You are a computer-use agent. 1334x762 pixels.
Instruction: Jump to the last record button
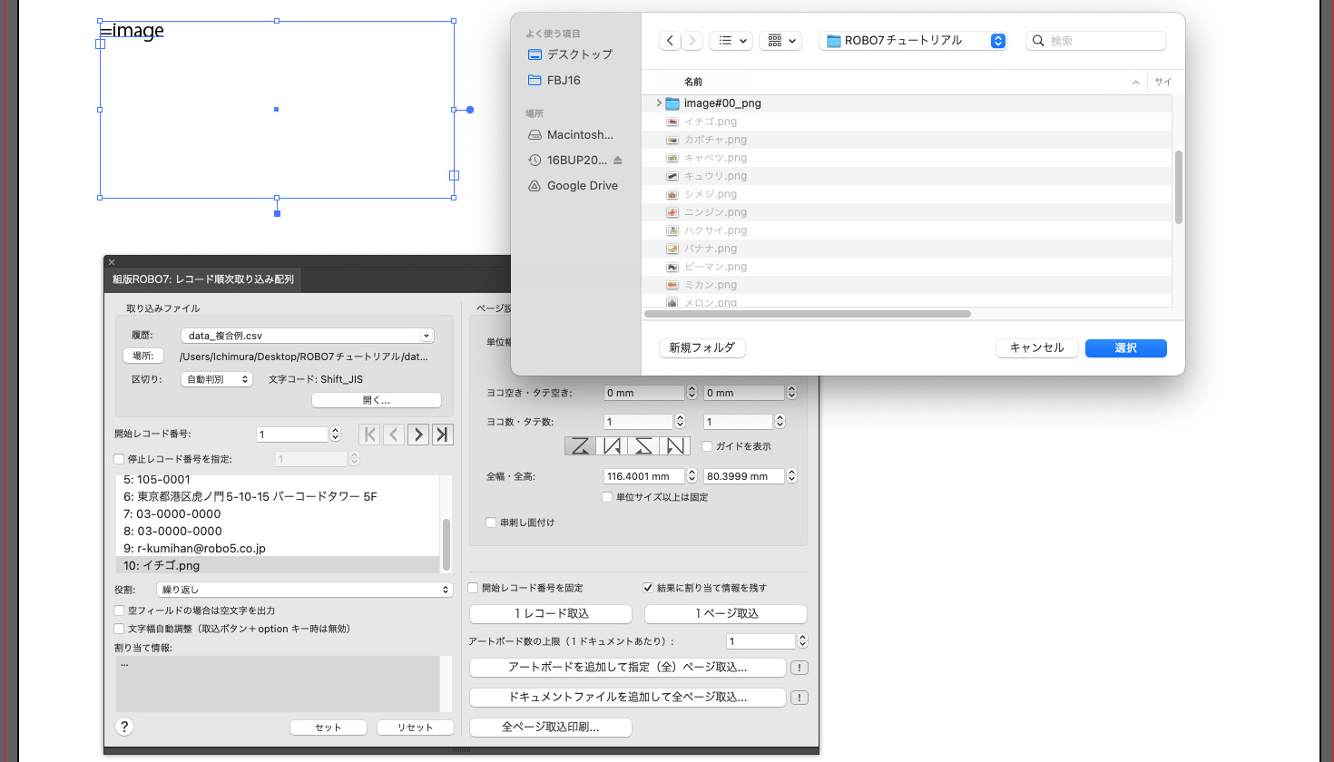442,435
